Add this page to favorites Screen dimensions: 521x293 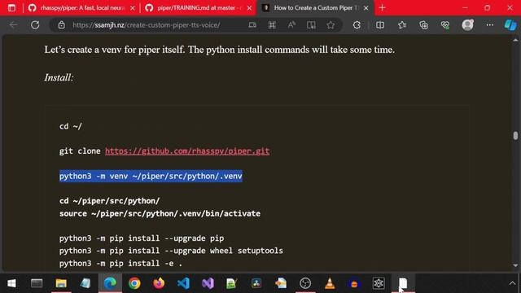point(331,25)
